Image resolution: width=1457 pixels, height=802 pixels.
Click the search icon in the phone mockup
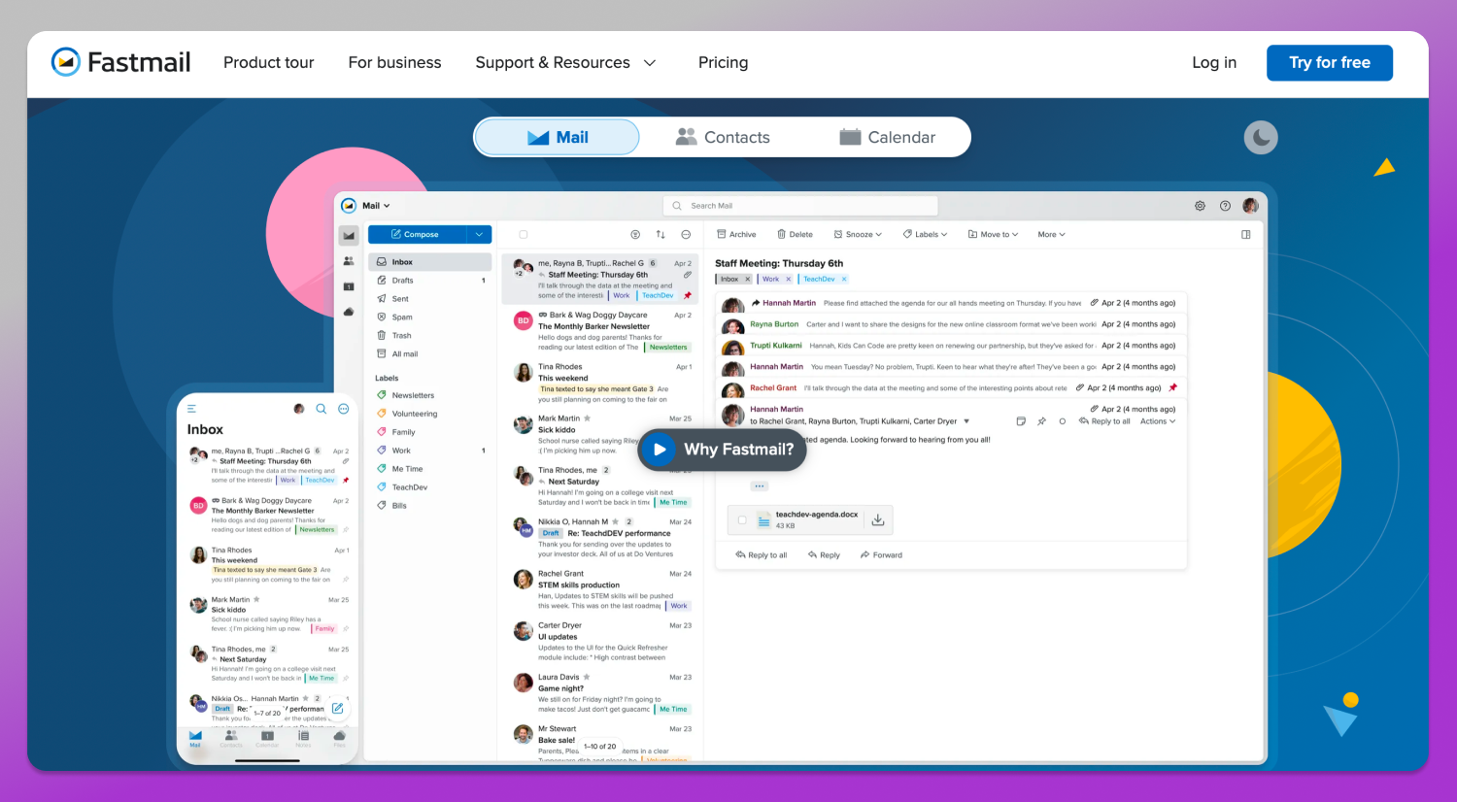tap(322, 409)
